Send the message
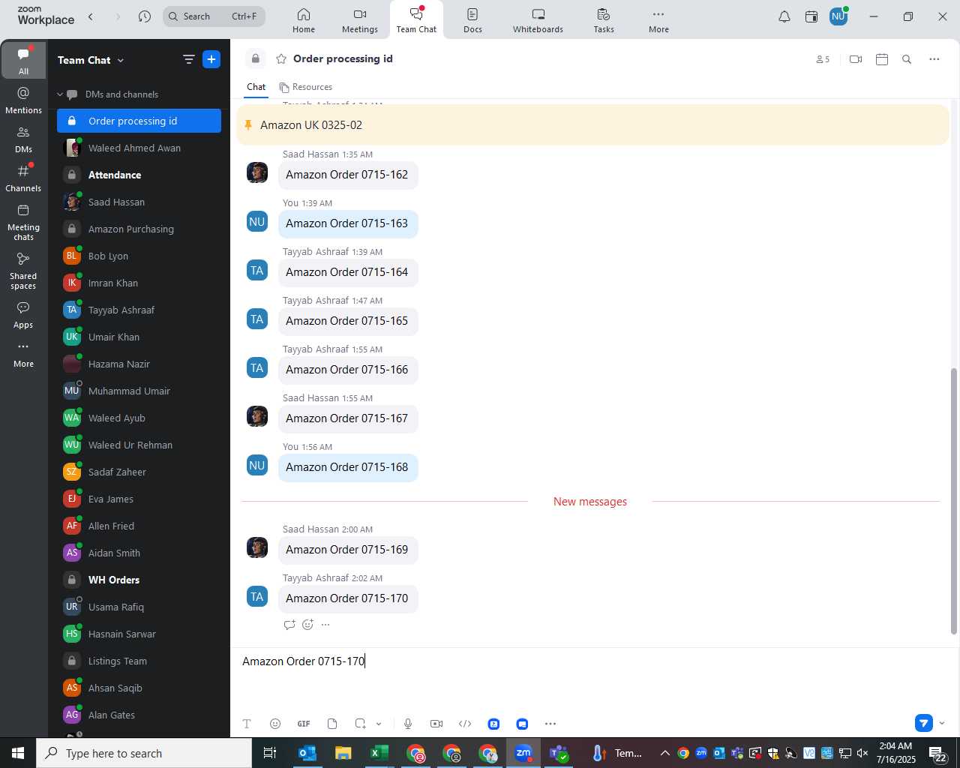Image resolution: width=960 pixels, height=768 pixels. coord(924,723)
